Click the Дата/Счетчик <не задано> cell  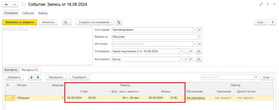click(254, 98)
